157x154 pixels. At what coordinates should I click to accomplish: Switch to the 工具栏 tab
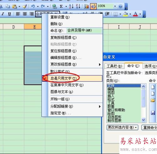[x=114, y=66]
